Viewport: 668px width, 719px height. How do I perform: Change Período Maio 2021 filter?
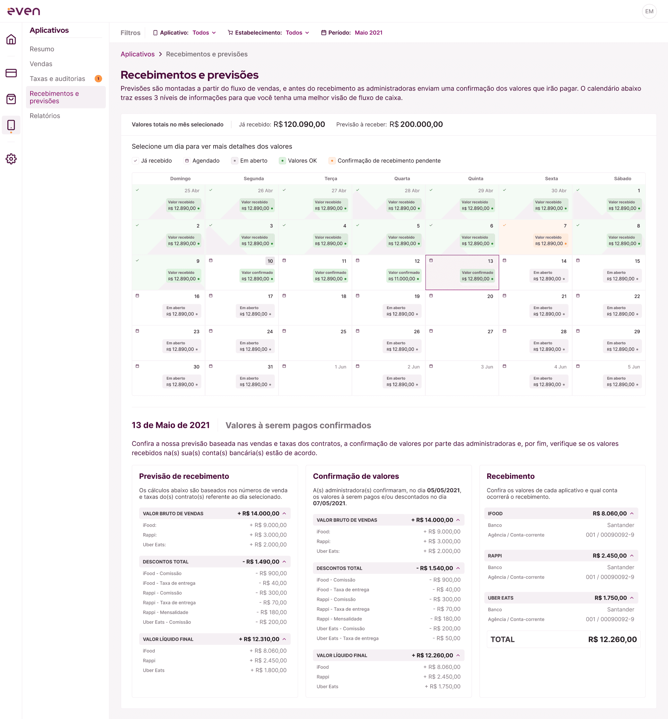(368, 32)
